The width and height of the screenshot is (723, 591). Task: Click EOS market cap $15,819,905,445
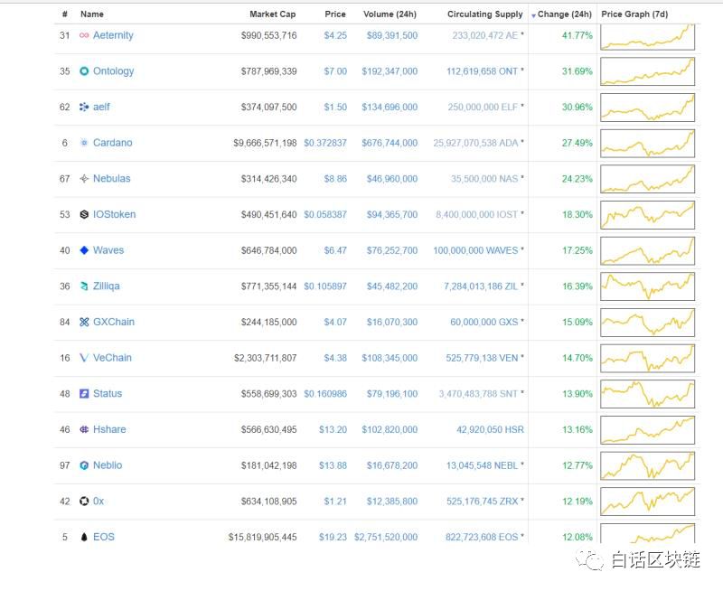pyautogui.click(x=262, y=537)
